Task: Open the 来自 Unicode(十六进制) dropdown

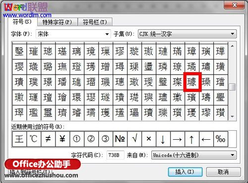Action: (194, 155)
